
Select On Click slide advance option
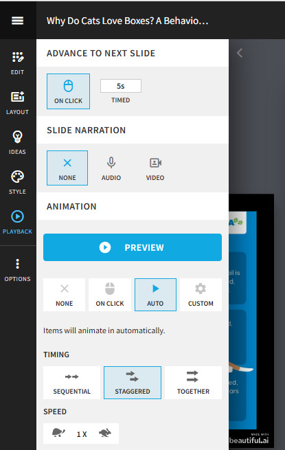pyautogui.click(x=68, y=91)
